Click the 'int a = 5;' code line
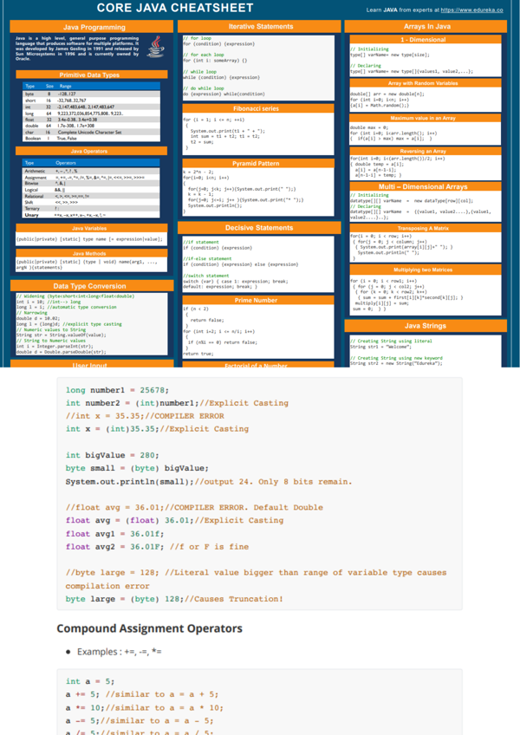The width and height of the screenshot is (520, 735). [x=90, y=681]
